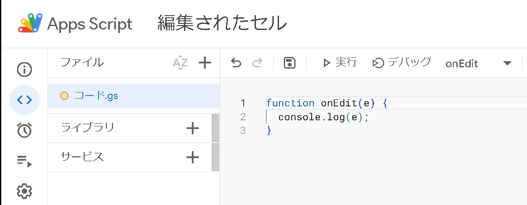Start debugging with デバッグ button
Viewport: 527px width, 205px height.
(401, 63)
